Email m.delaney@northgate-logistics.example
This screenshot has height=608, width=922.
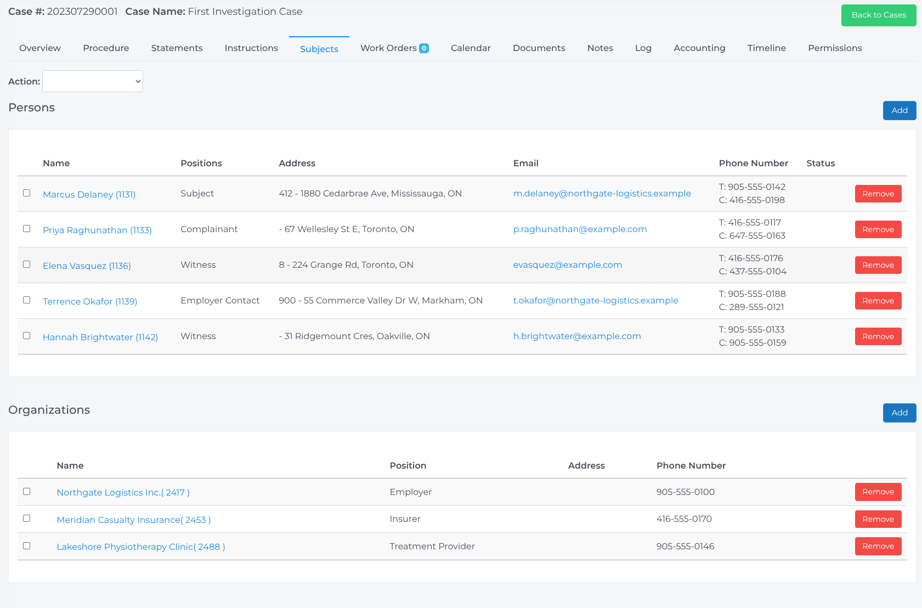click(x=602, y=193)
